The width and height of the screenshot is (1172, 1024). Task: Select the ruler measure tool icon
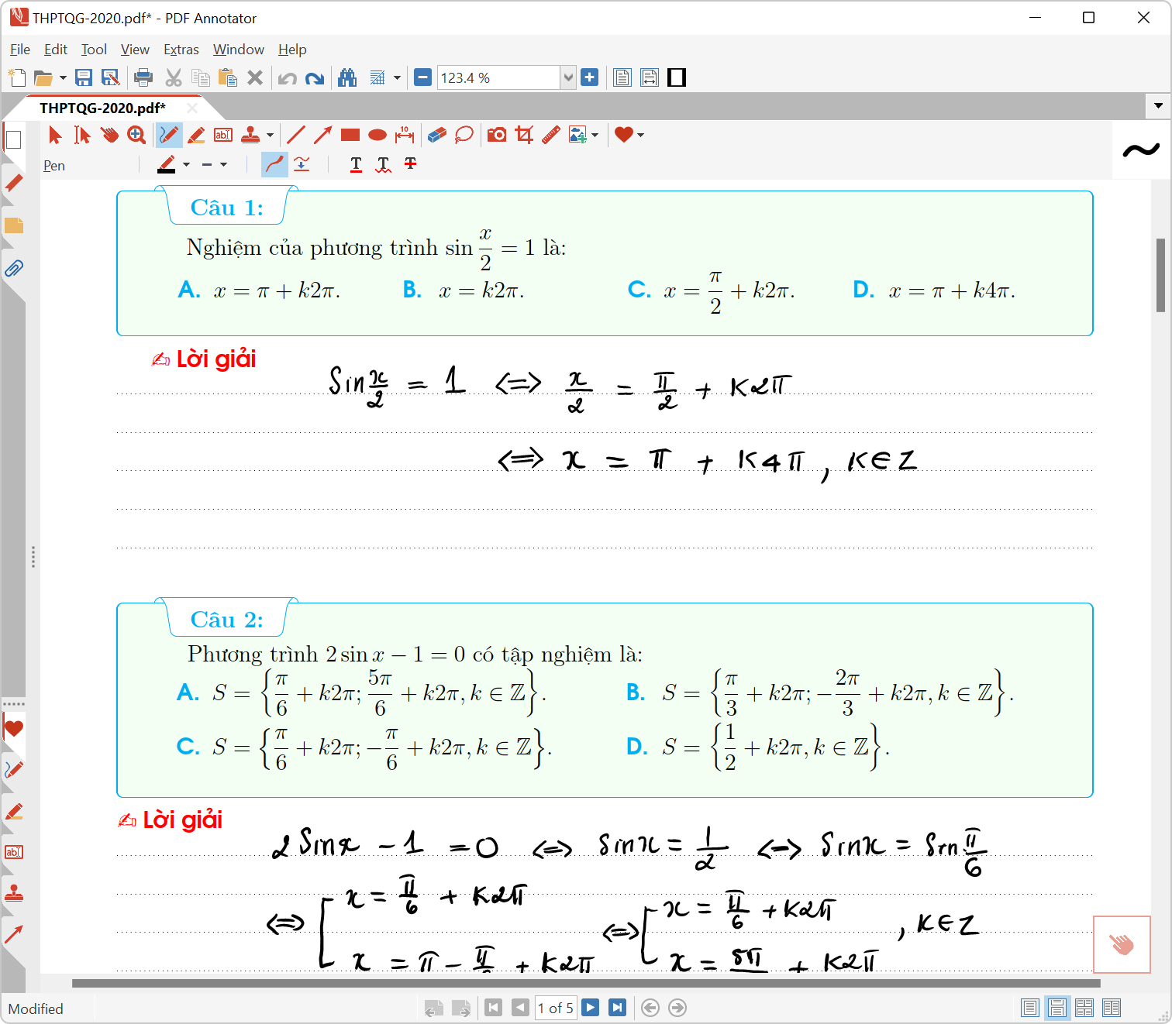click(x=551, y=135)
